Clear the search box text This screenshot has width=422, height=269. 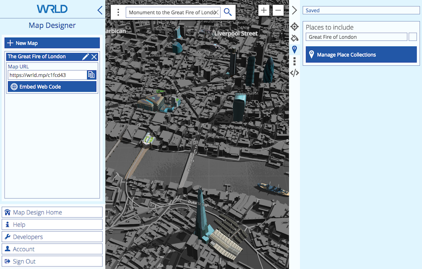tap(216, 12)
